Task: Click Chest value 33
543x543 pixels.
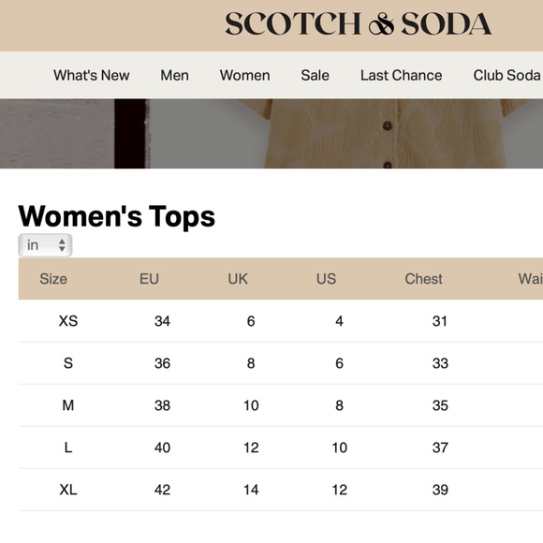Action: (x=440, y=363)
